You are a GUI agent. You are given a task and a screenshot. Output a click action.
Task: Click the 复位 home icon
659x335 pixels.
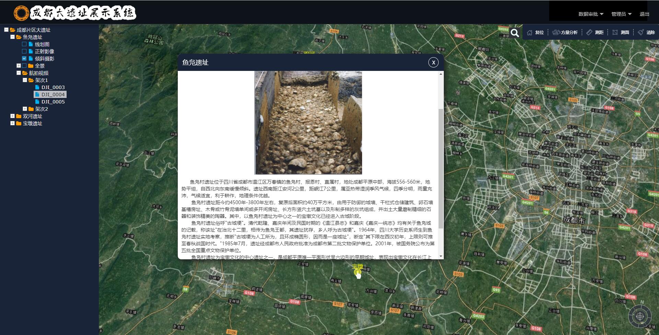[530, 33]
